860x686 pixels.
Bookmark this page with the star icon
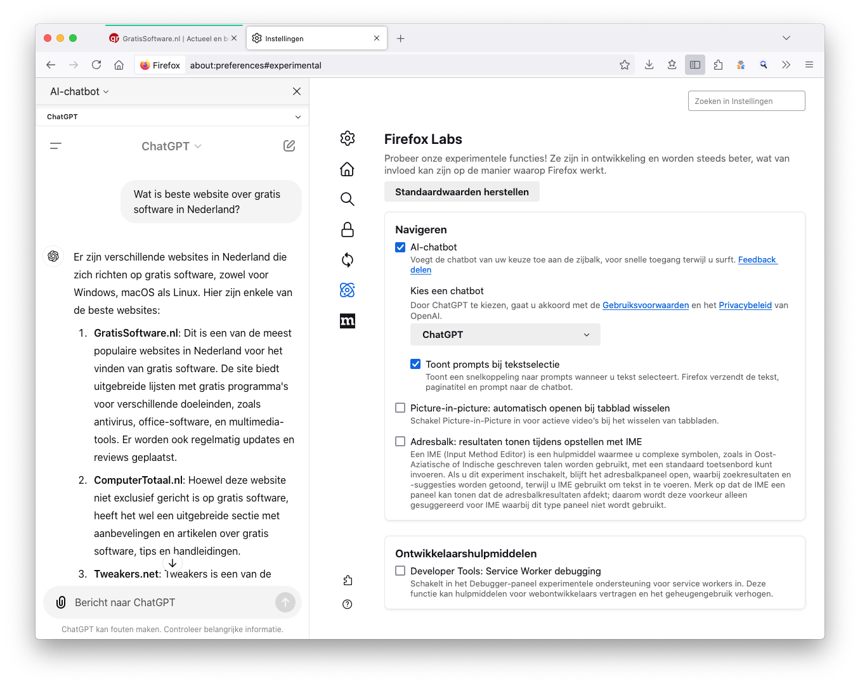[625, 65]
